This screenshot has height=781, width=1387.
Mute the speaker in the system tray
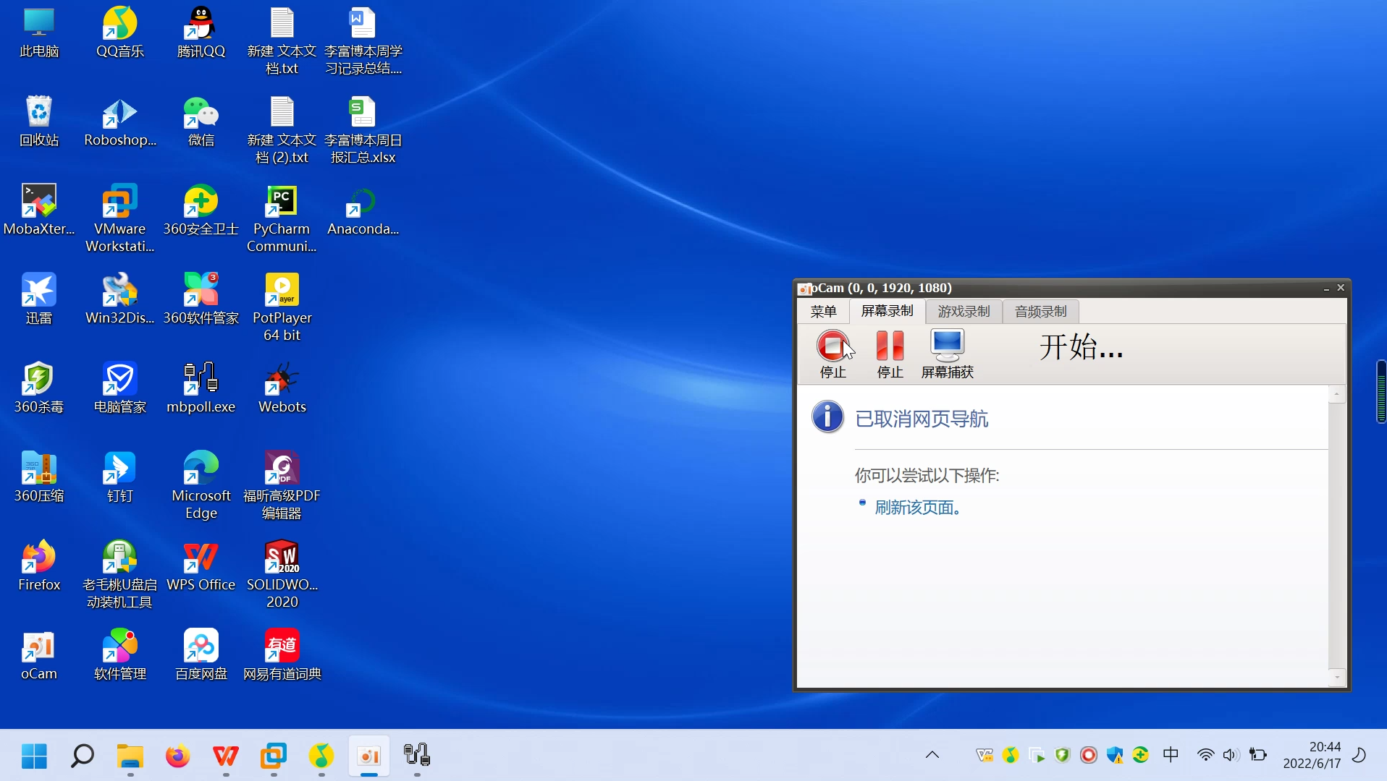[1231, 755]
